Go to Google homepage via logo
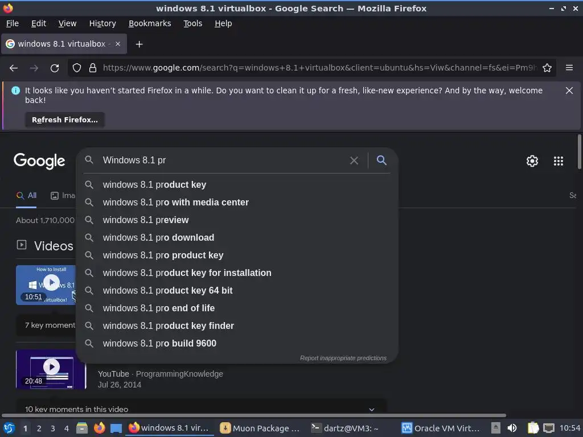 [39, 161]
